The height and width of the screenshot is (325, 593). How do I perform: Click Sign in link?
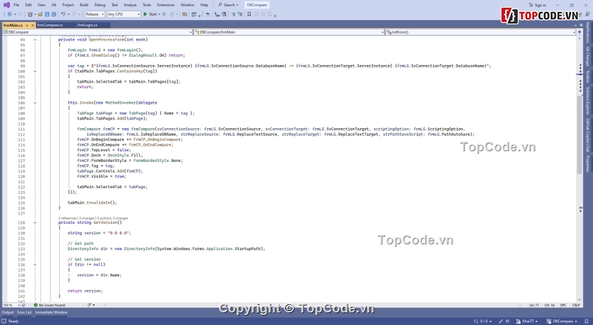pos(537,5)
